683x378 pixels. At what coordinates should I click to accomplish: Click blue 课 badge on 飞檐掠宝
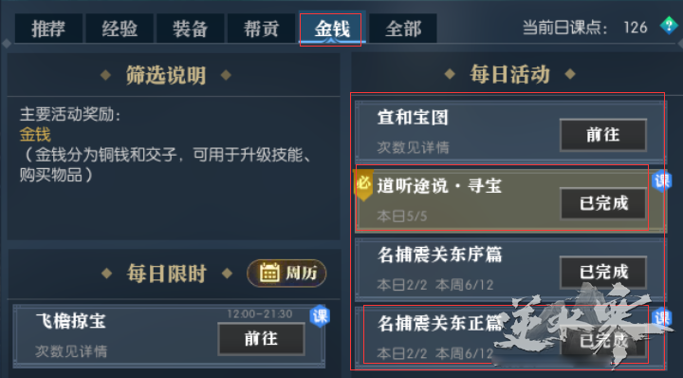coord(320,315)
